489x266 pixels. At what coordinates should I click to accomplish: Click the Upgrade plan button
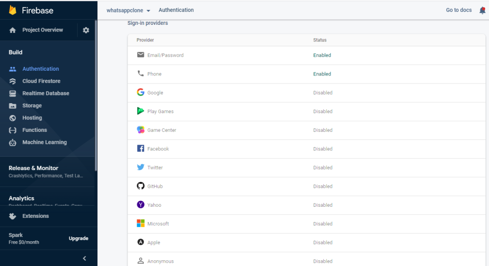[x=79, y=239]
